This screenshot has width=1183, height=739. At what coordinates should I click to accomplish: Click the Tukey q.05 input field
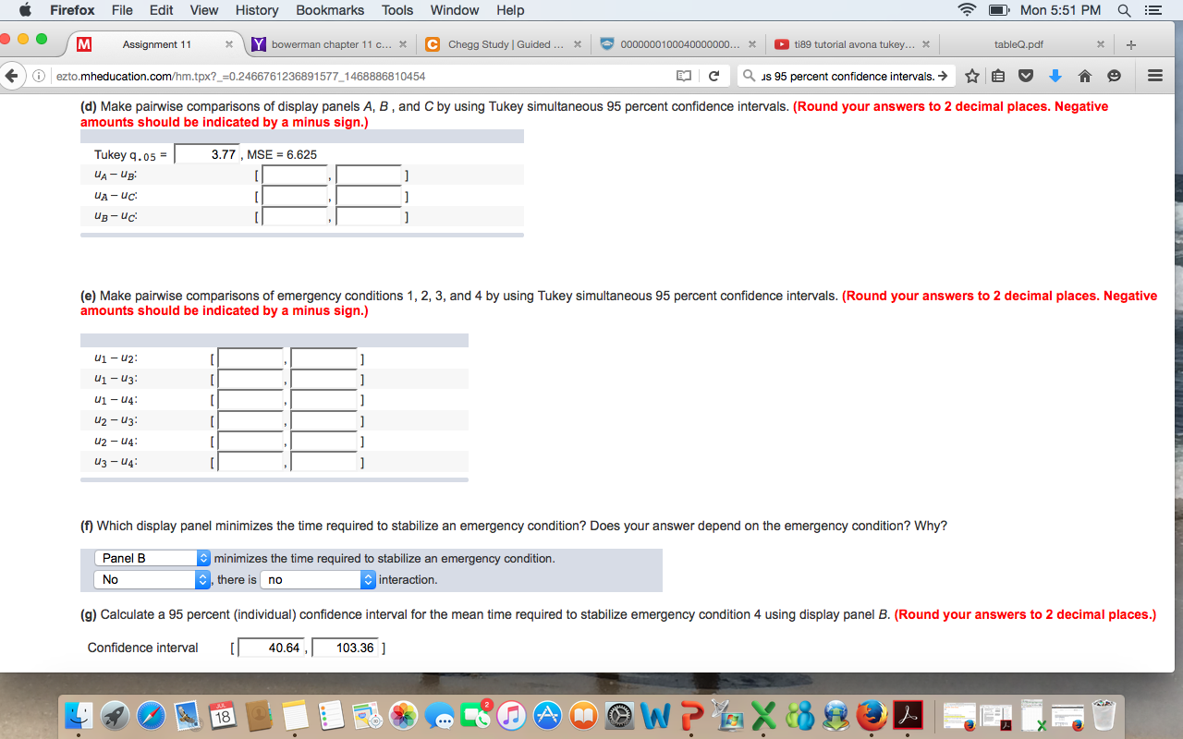coord(208,154)
